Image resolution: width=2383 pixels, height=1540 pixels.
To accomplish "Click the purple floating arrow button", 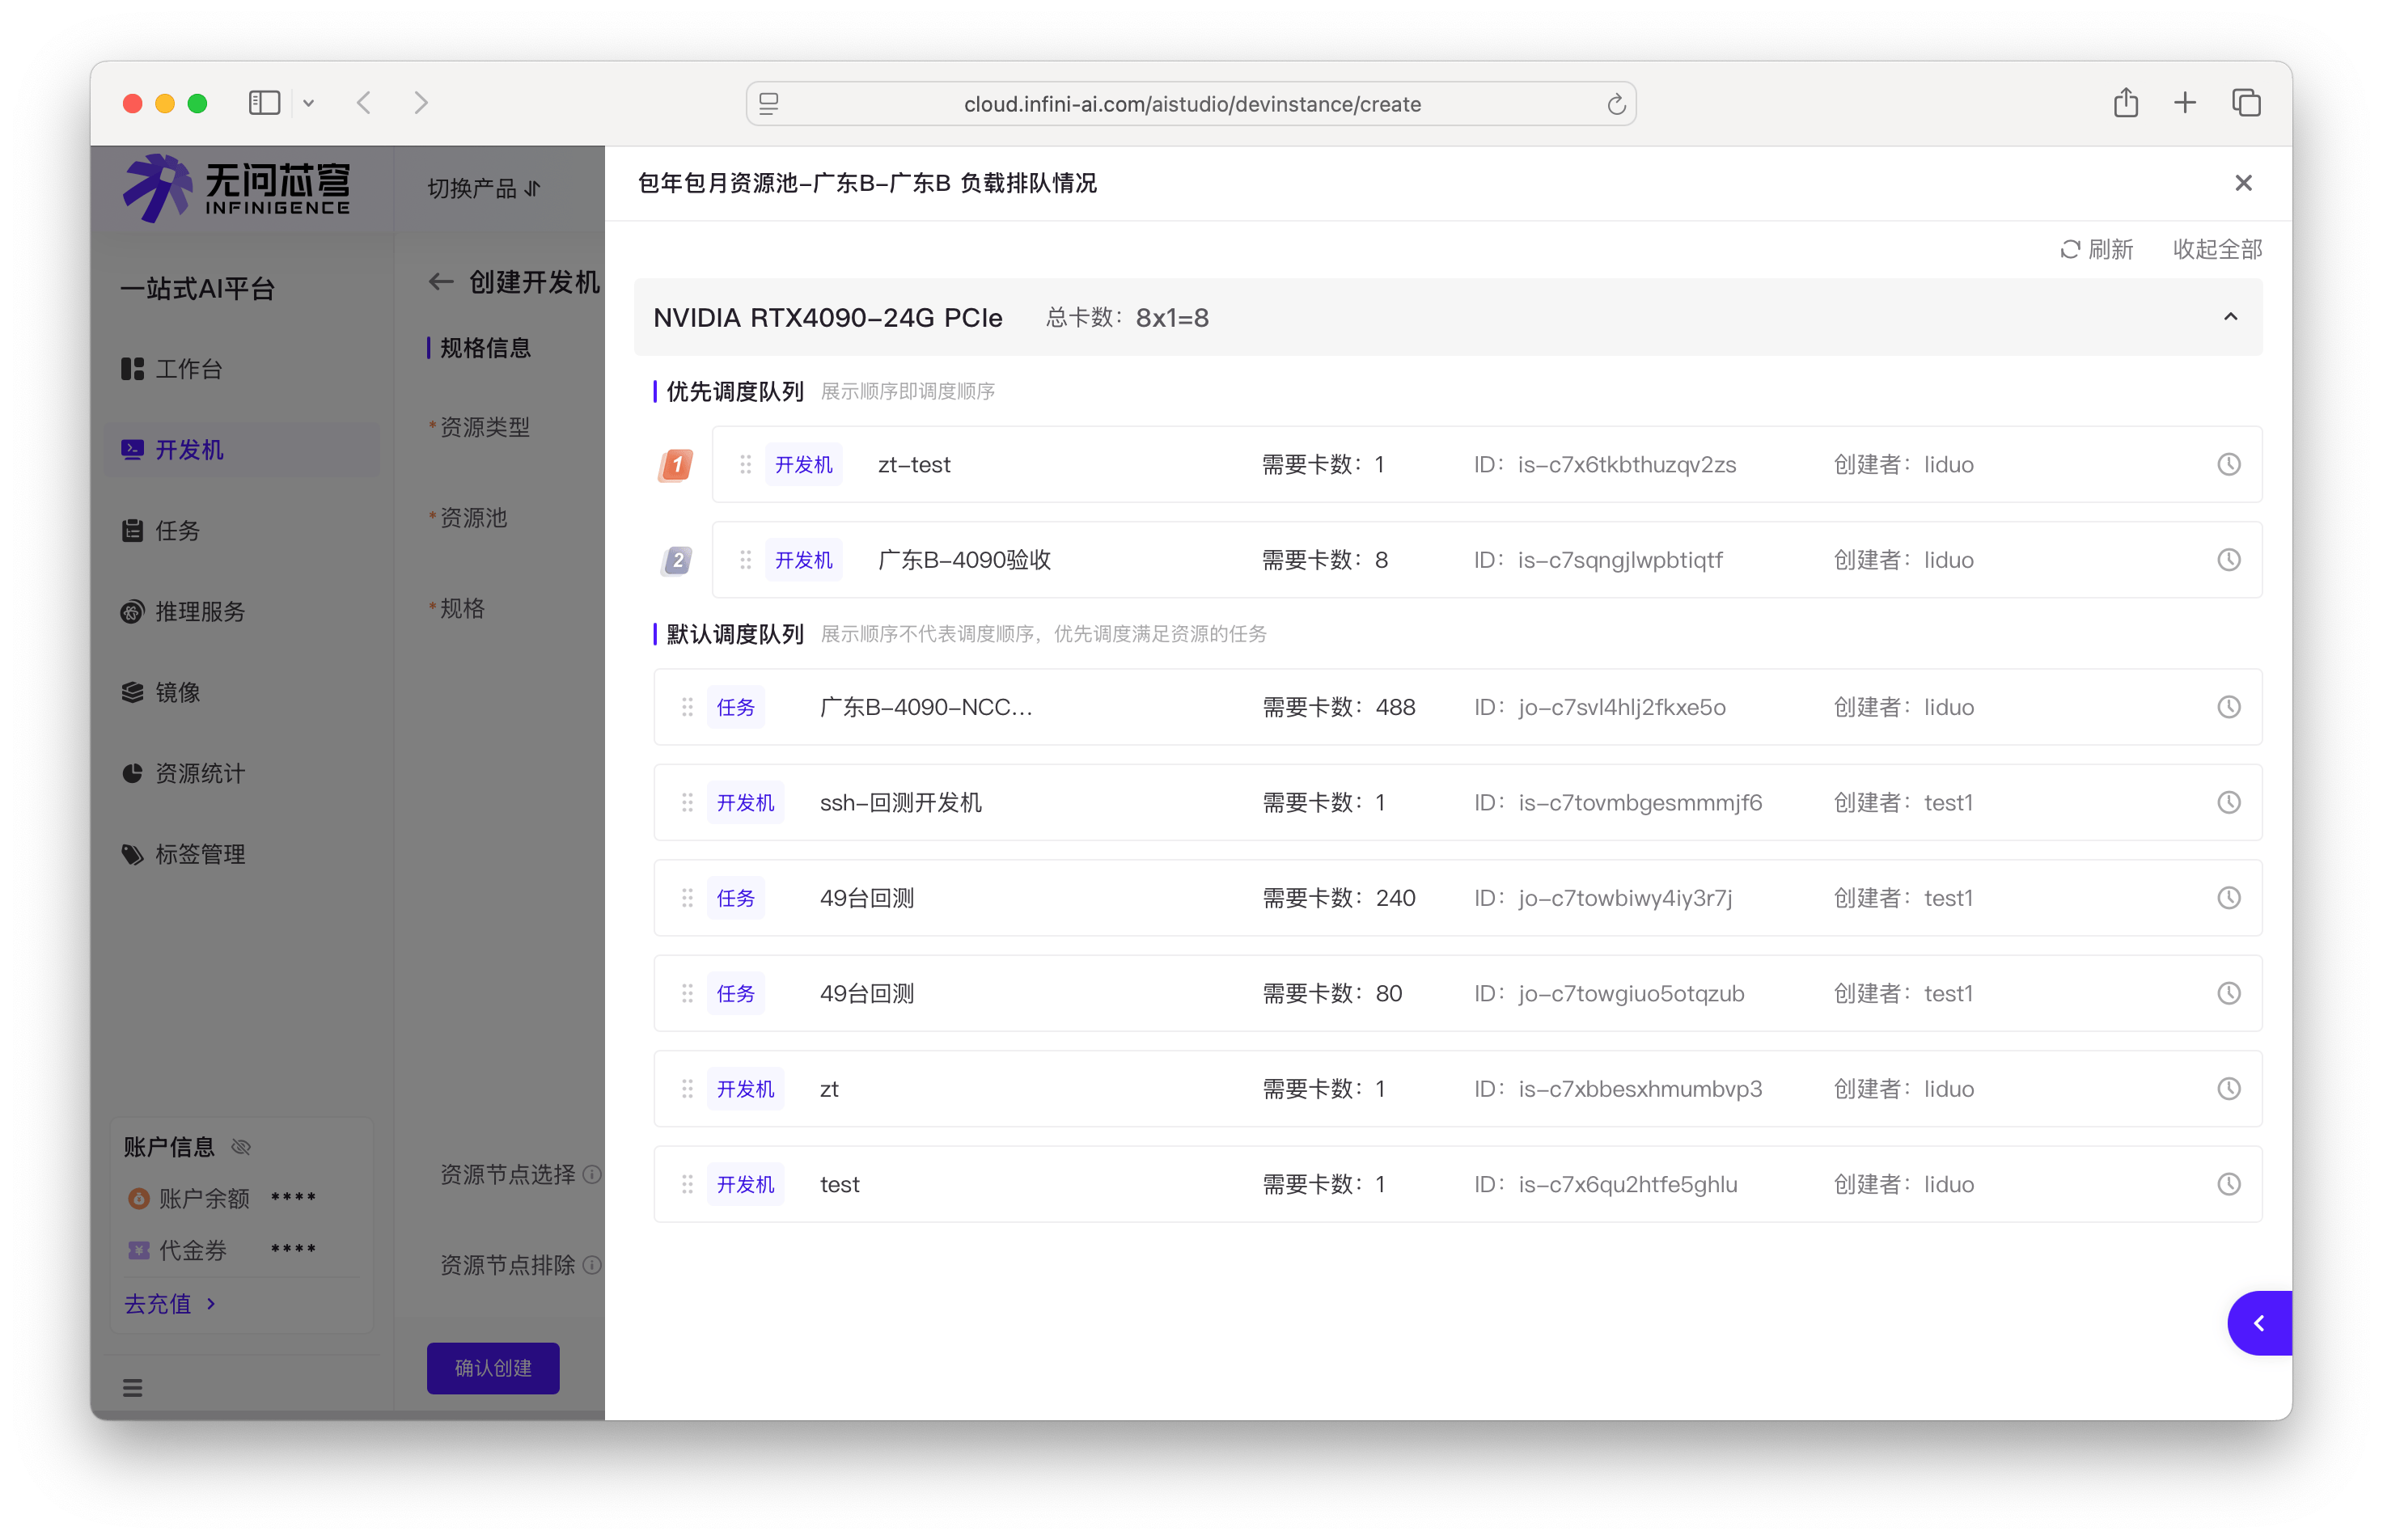I will pos(2259,1323).
